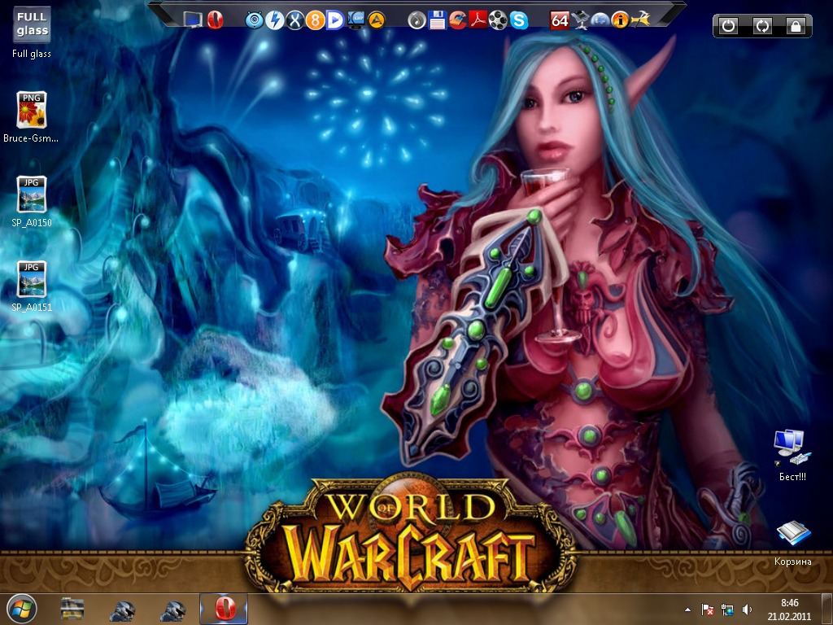
Task: Launch Opera from the top dock
Action: [215, 20]
